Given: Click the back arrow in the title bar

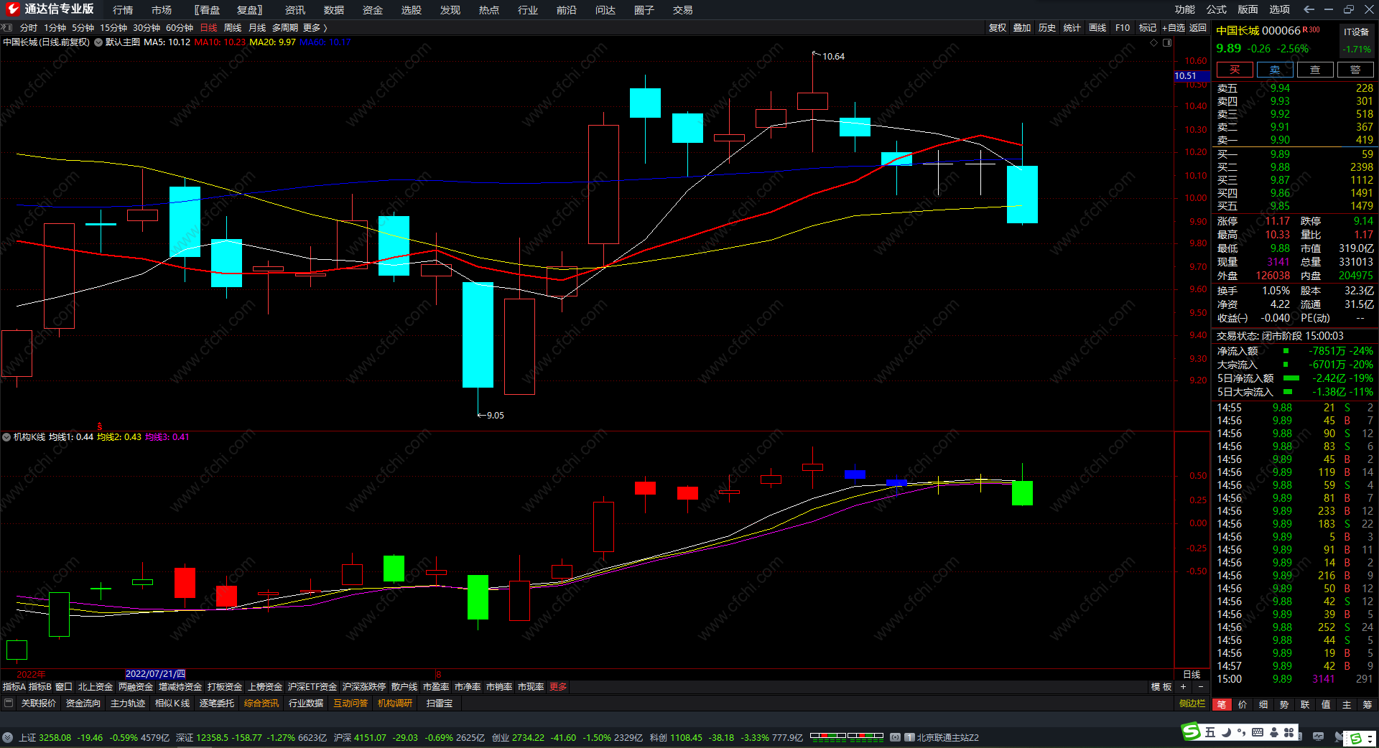Looking at the screenshot, I should pyautogui.click(x=1309, y=9).
